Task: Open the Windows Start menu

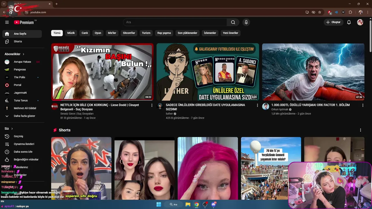Action: [159, 204]
